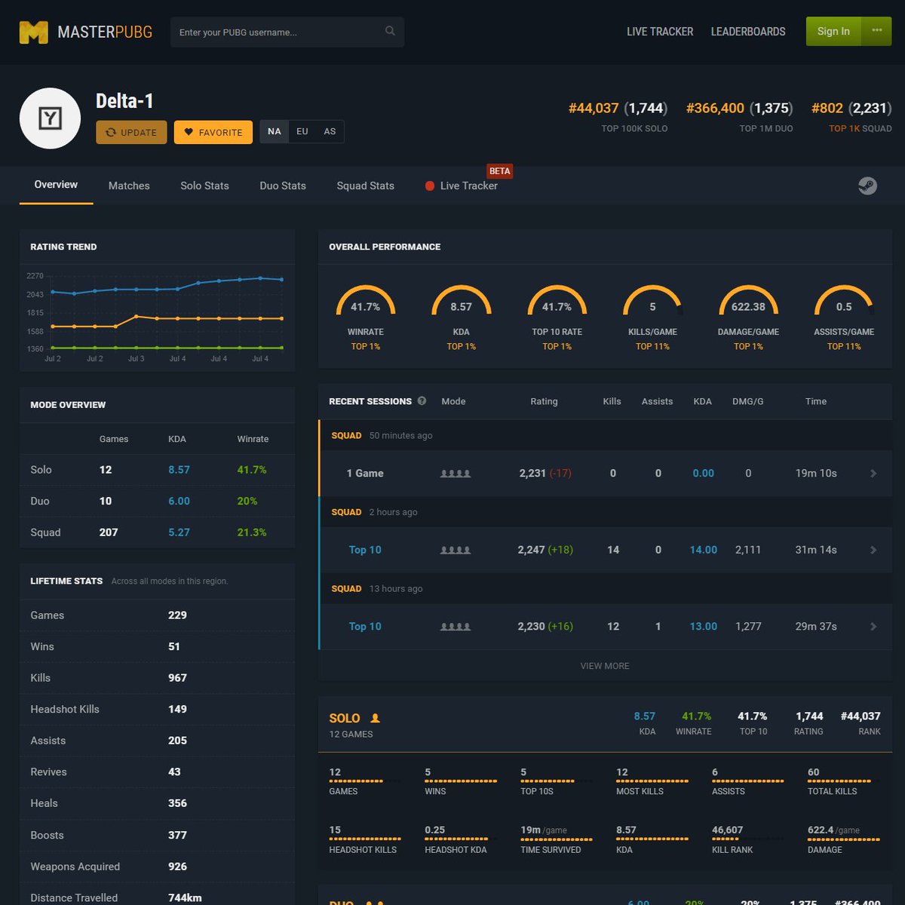905x905 pixels.
Task: Click the Headshot KDA 0.25 stat
Action: click(x=460, y=839)
